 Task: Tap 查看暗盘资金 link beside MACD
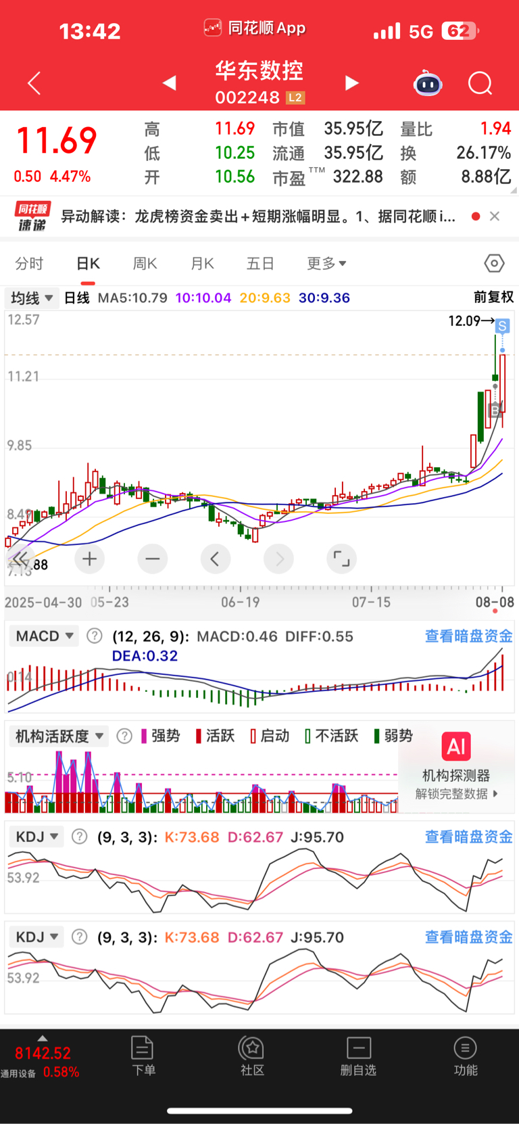point(468,636)
